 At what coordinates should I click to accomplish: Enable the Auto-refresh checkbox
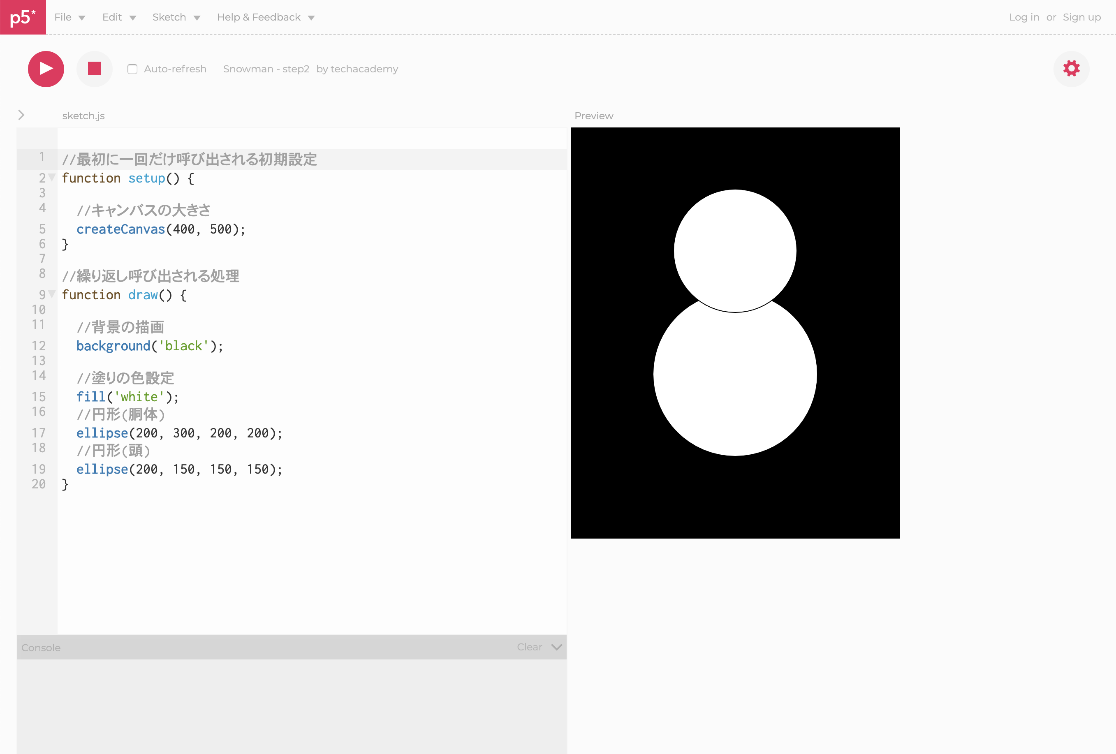point(132,69)
